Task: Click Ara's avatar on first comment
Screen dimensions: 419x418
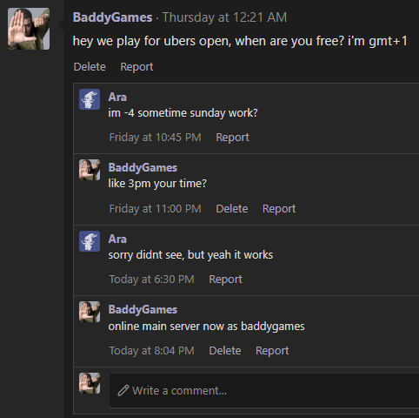Action: [90, 99]
